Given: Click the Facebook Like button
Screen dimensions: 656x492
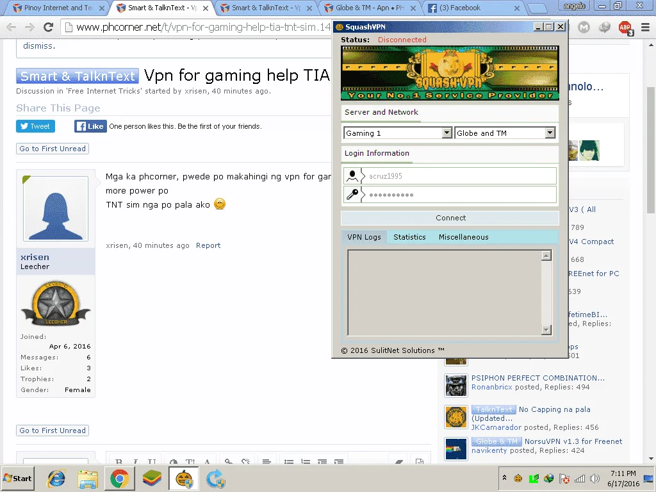Looking at the screenshot, I should coord(90,126).
